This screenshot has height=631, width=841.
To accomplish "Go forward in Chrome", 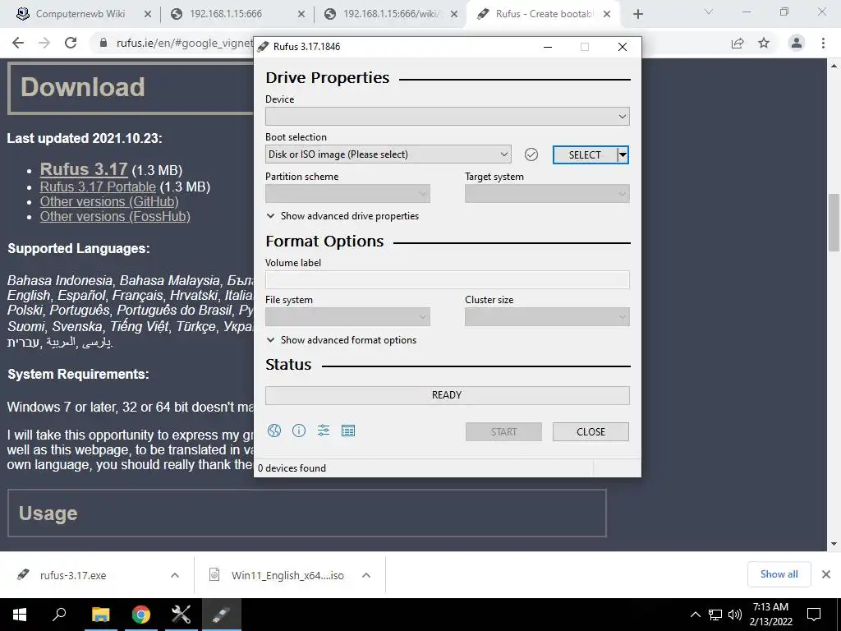I will click(x=44, y=43).
